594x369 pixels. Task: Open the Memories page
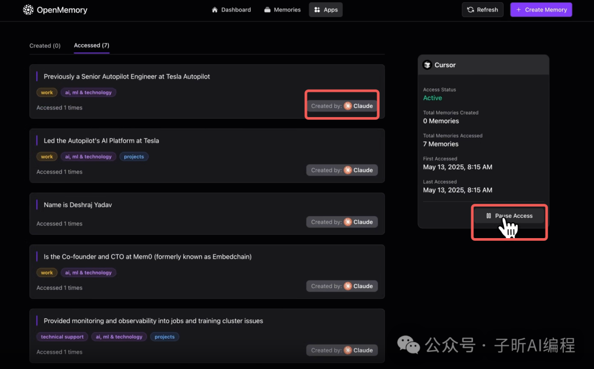(282, 10)
